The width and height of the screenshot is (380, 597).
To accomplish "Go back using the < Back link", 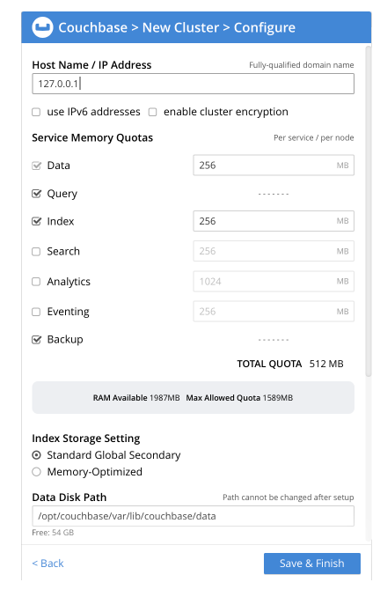I will click(x=47, y=564).
